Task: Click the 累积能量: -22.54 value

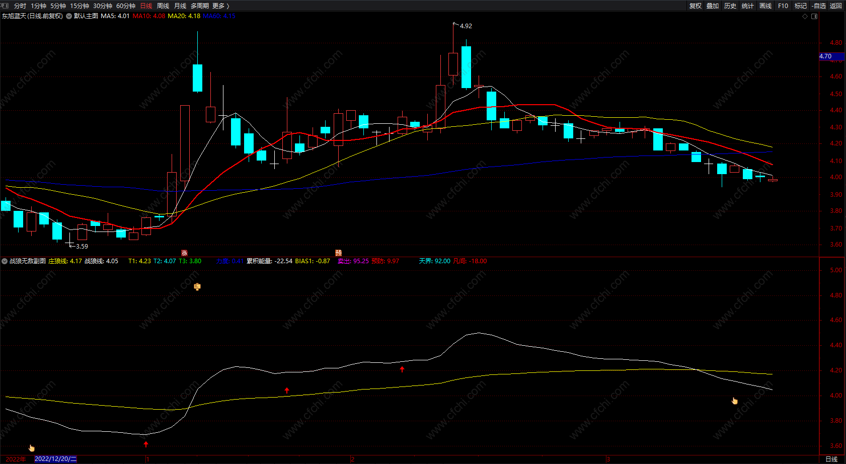Action: [x=269, y=261]
